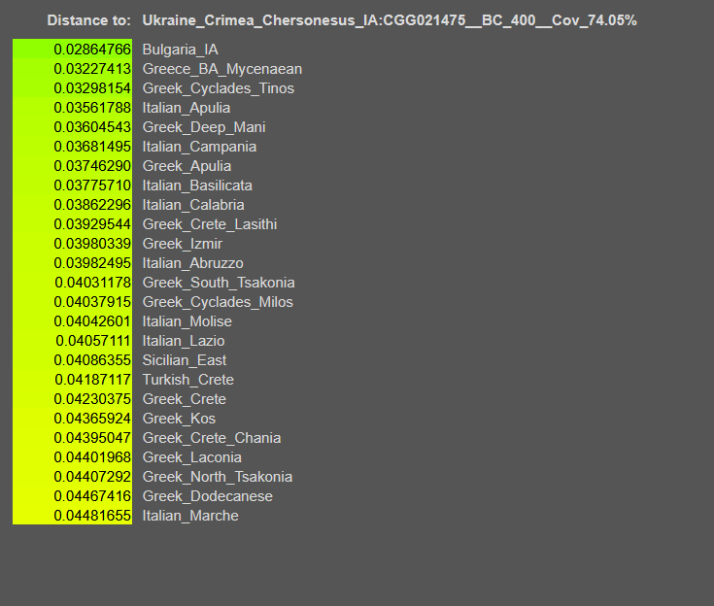Screen dimensions: 714x606
Task: Select distance value 0.03982495
Action: (92, 263)
